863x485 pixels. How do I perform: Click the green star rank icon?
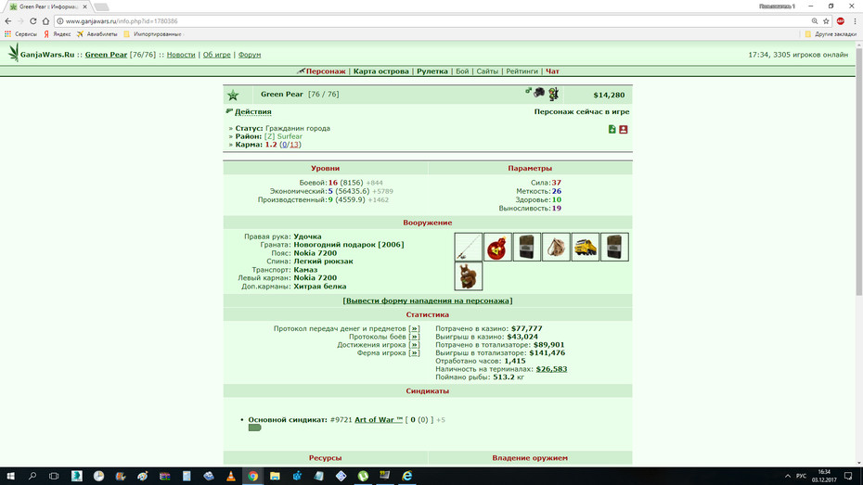coord(233,96)
